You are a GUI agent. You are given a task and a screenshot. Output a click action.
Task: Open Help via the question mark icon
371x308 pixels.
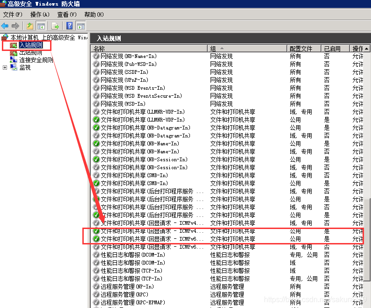(x=70, y=26)
